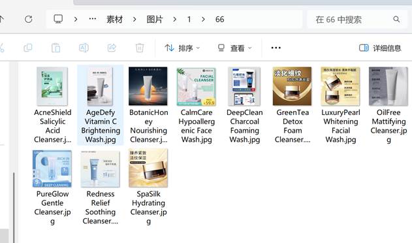Select the DeepClean Charcoal Foaming Wash thumbnail
The width and height of the screenshot is (412, 243).
point(244,86)
